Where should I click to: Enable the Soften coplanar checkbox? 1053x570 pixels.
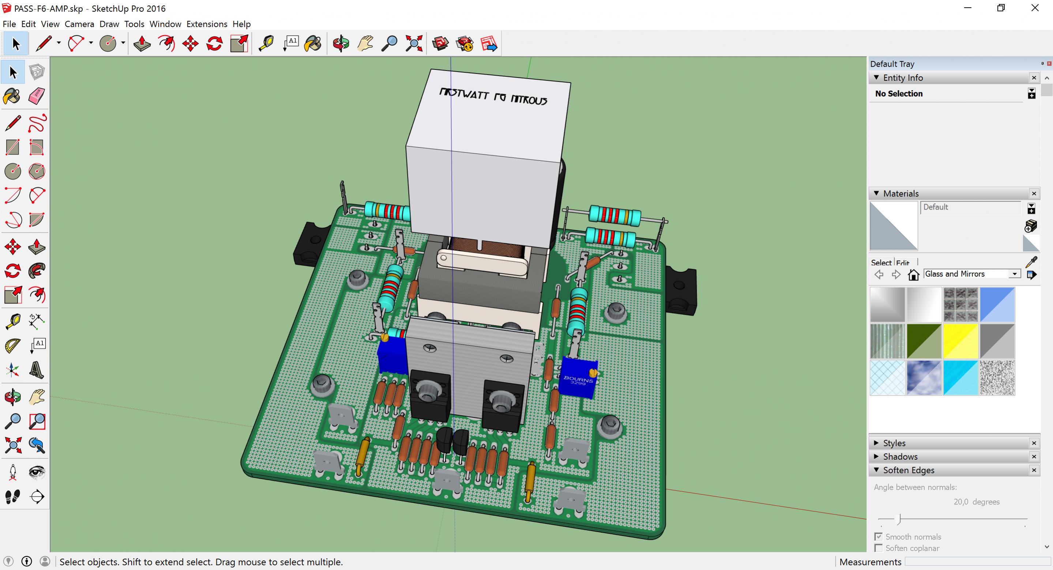point(879,548)
